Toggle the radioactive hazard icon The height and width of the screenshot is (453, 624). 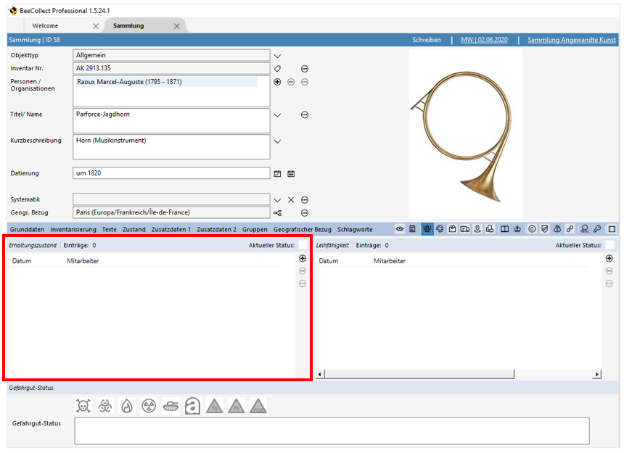click(149, 406)
